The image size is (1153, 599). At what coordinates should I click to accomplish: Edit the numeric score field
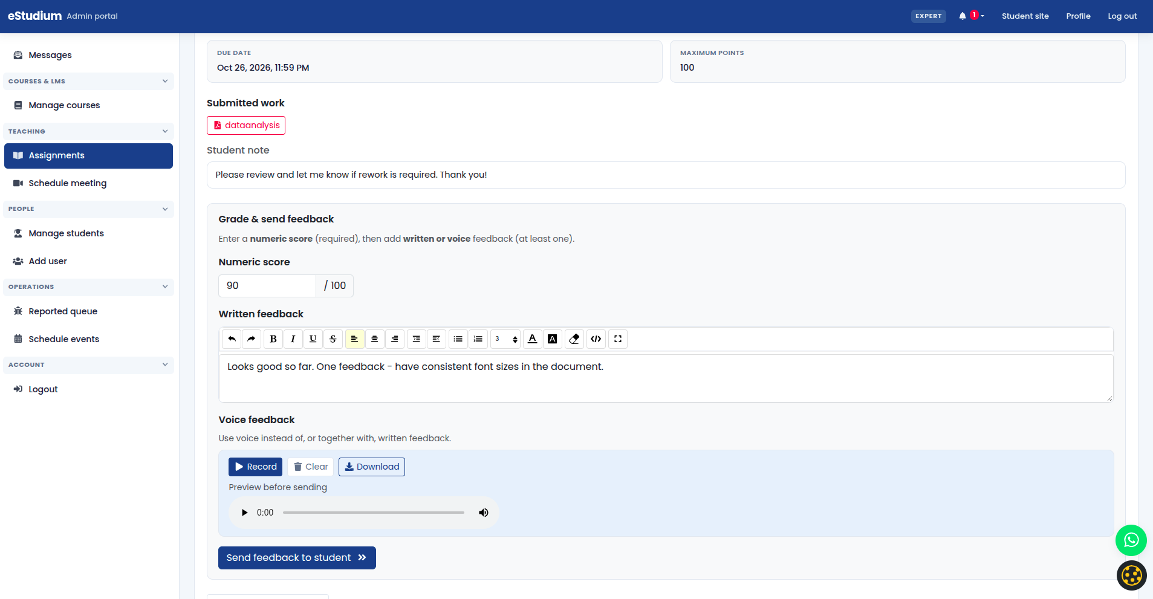267,286
